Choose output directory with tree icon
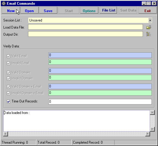 tap(149, 34)
